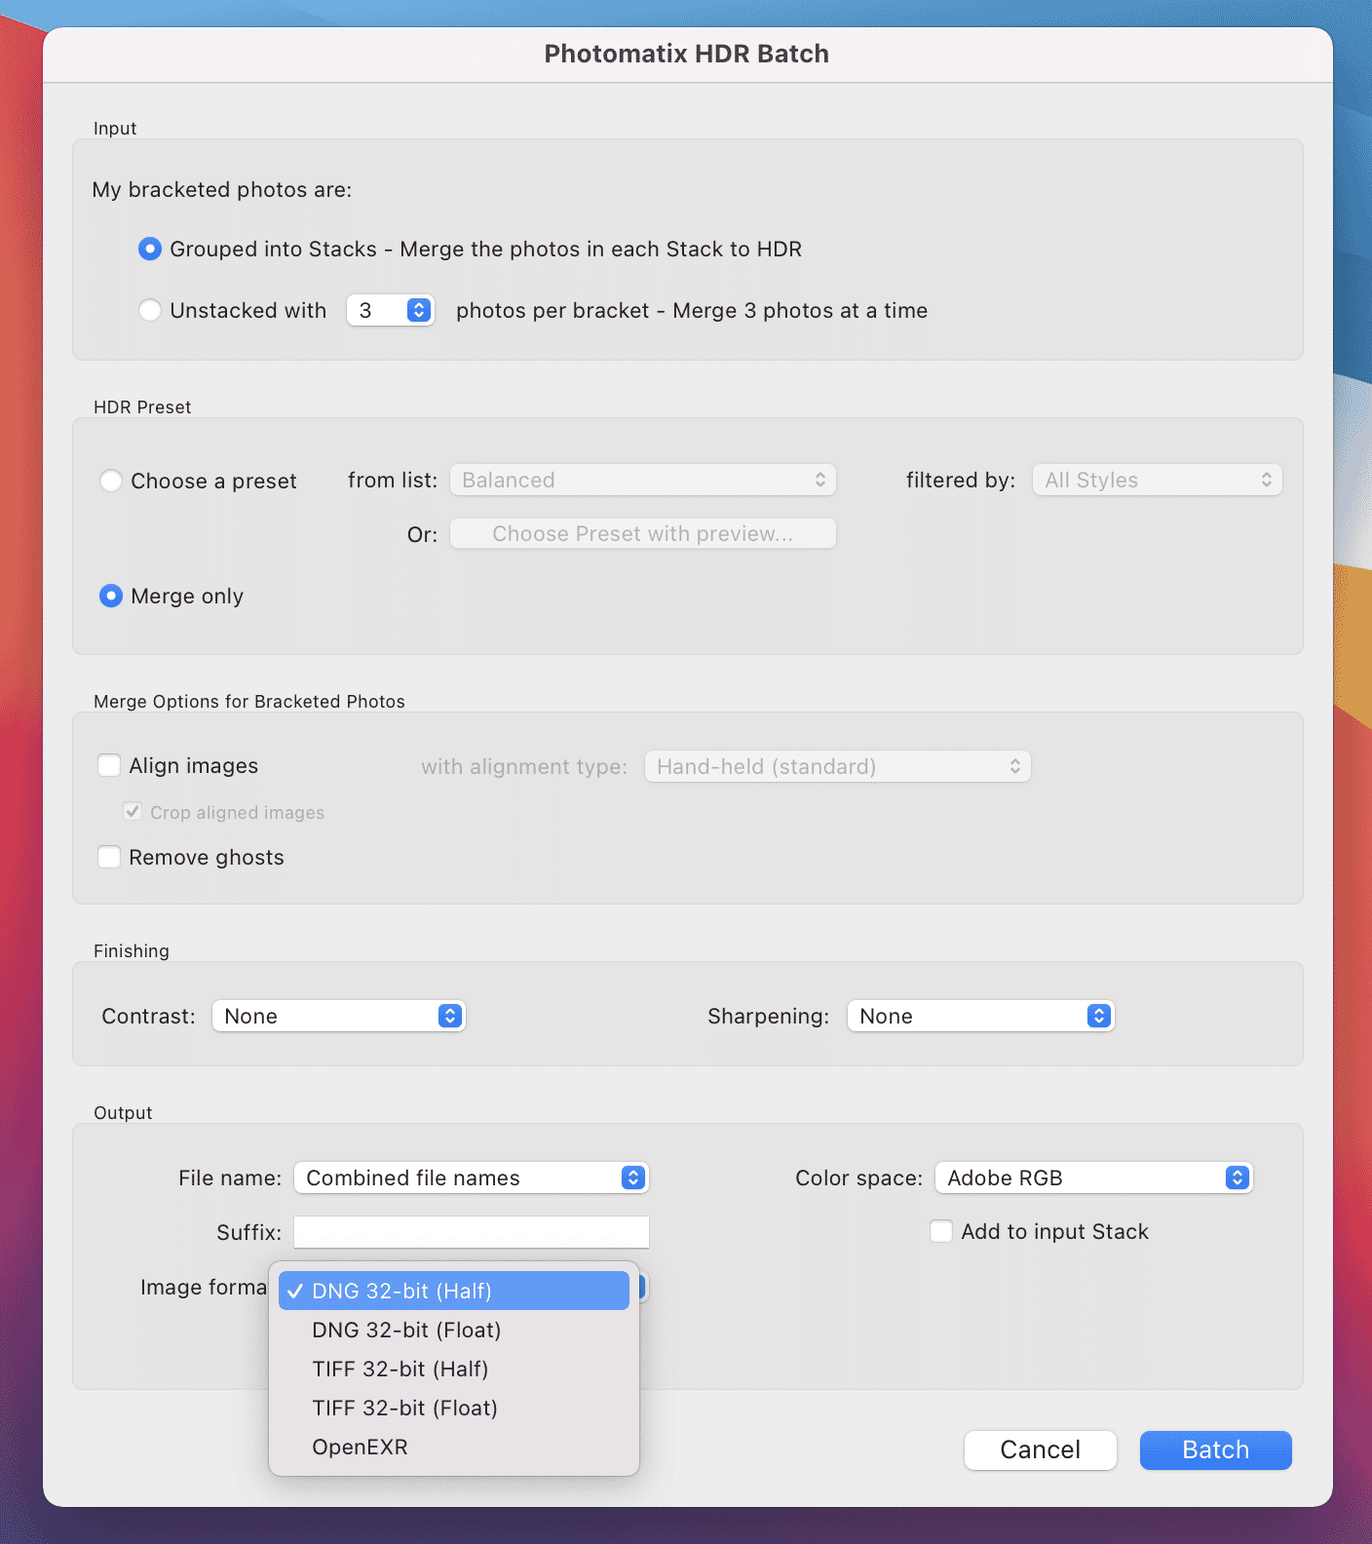Check Add to input Stack checkbox
This screenshot has height=1544, width=1372.
941,1232
